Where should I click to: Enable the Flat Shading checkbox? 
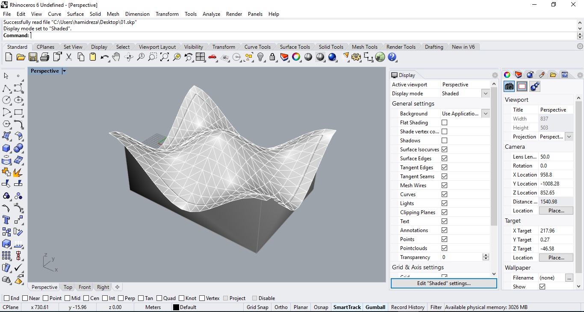tap(445, 123)
